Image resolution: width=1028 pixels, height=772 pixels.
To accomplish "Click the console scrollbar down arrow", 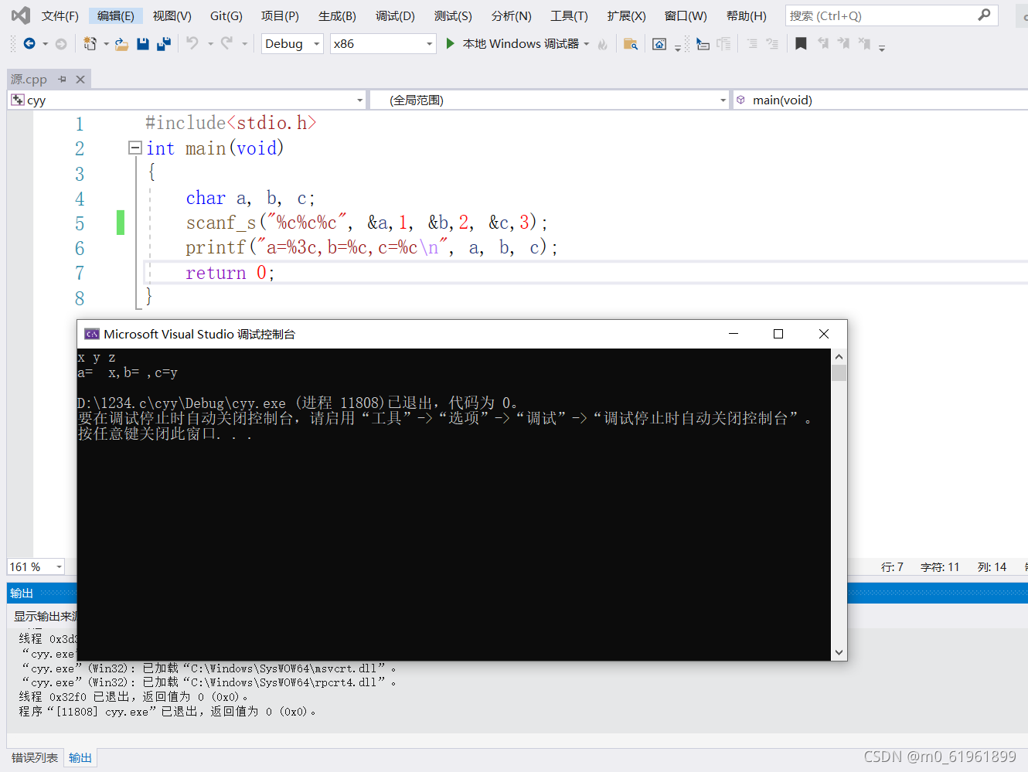I will (x=839, y=652).
